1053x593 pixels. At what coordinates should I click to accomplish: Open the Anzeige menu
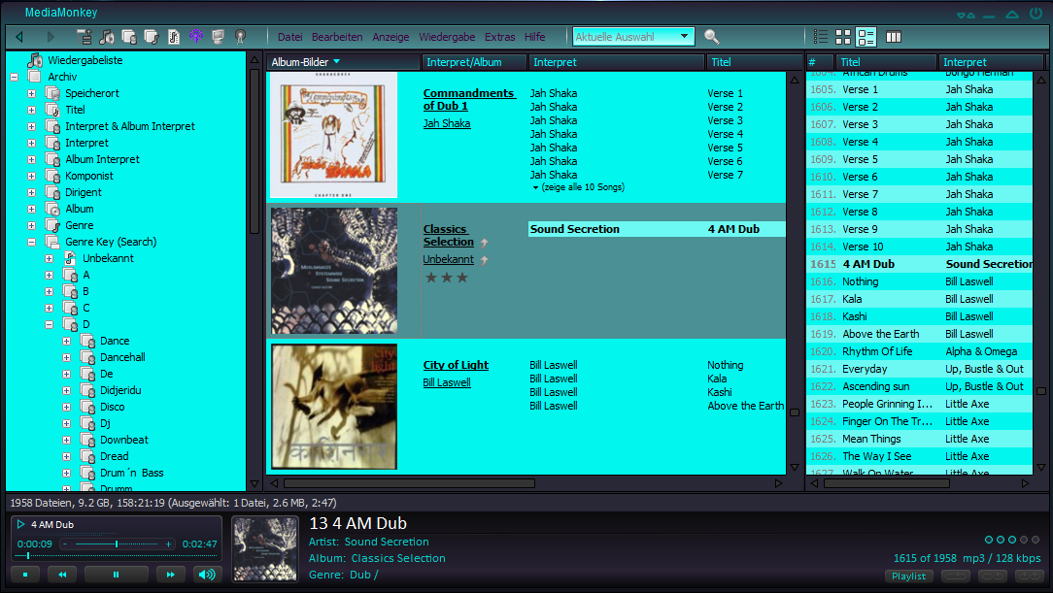point(391,37)
